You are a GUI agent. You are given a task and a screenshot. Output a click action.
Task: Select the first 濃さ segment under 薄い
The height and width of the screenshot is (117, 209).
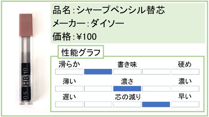(69, 89)
